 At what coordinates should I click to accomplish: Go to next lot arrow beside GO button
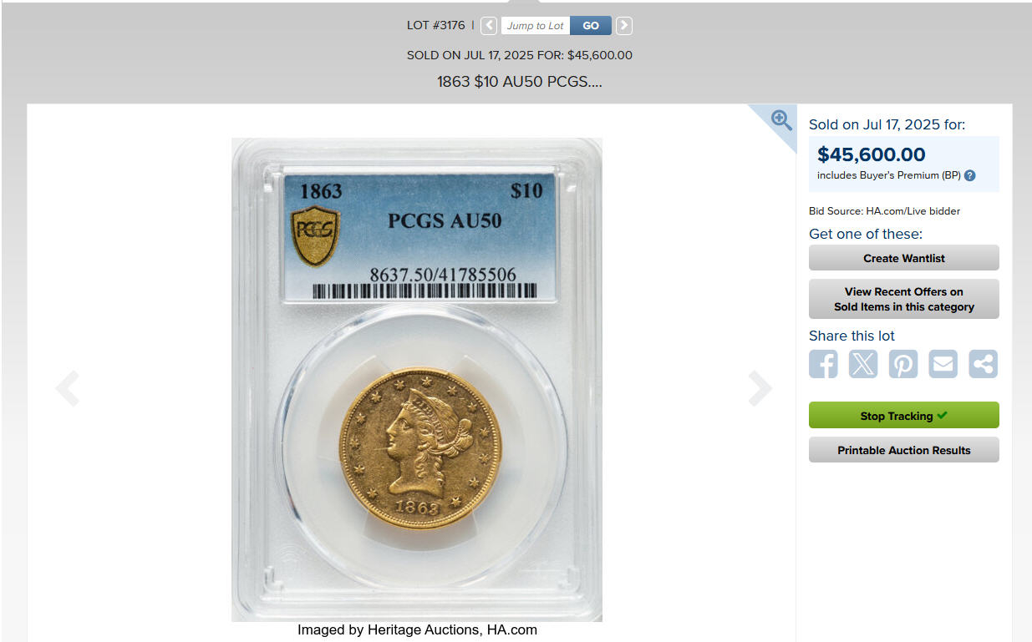624,26
